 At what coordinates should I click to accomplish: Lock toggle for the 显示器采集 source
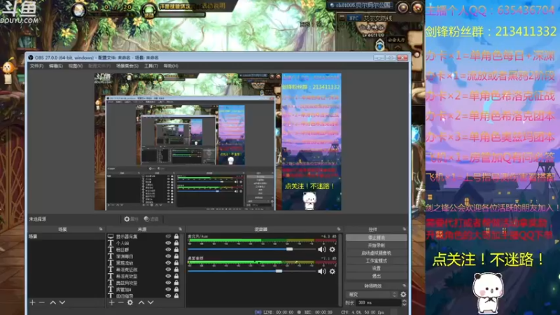176,237
